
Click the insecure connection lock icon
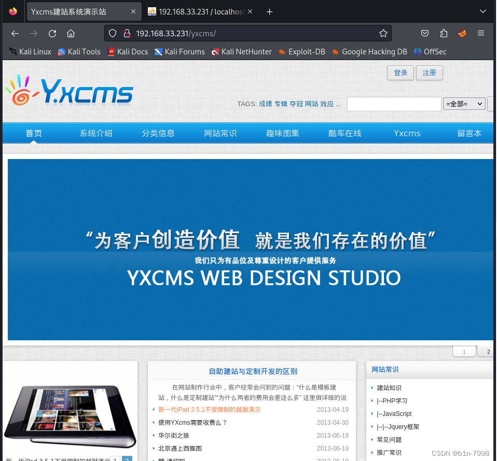coord(127,34)
